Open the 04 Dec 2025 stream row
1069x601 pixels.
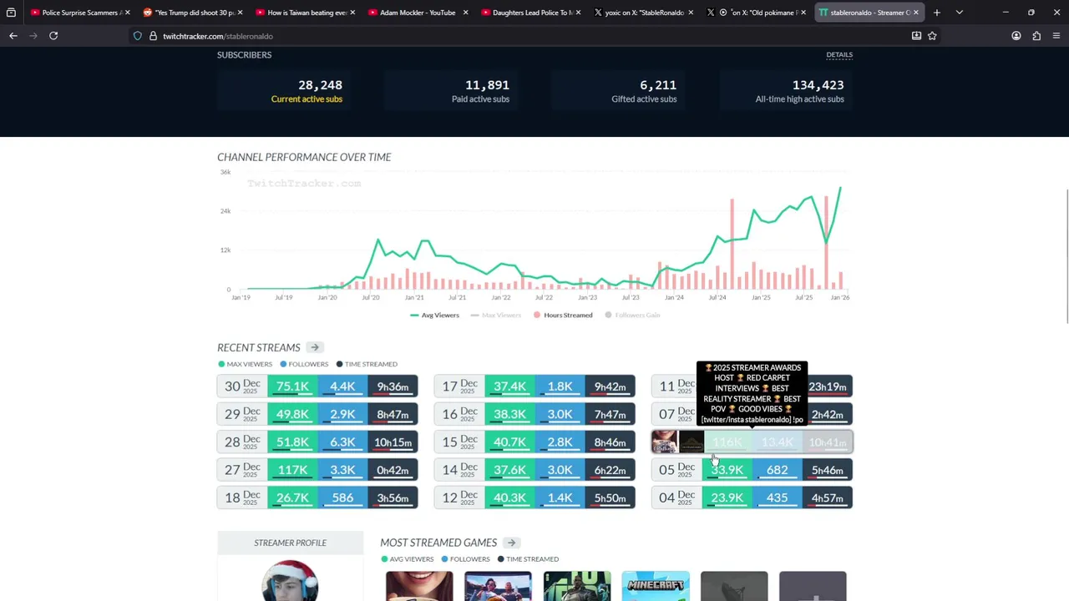click(x=752, y=497)
